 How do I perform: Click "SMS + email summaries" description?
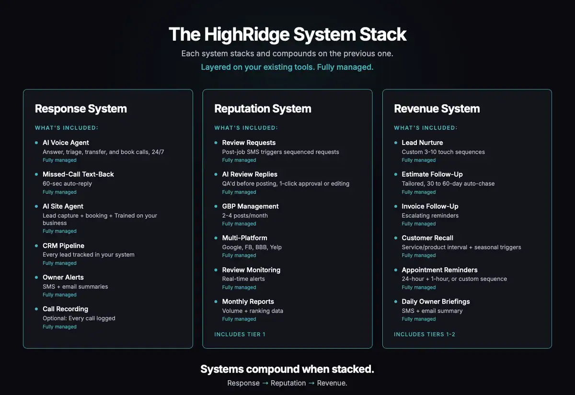[x=75, y=286]
